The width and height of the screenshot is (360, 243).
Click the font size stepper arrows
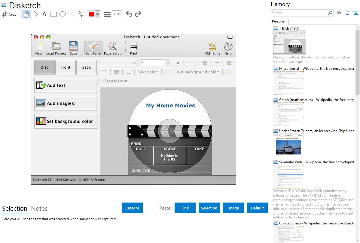pyautogui.click(x=168, y=63)
